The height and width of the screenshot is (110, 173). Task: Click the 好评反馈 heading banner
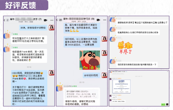click(24, 5)
